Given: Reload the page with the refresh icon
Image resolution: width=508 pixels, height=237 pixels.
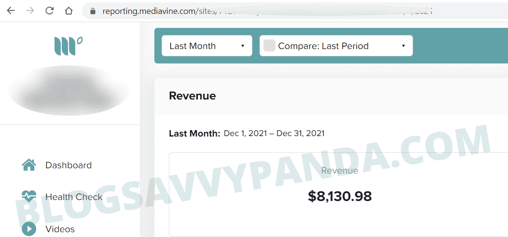Looking at the screenshot, I should click(49, 11).
